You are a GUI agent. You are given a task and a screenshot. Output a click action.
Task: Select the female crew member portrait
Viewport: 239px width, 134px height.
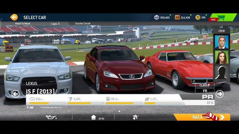(222, 57)
